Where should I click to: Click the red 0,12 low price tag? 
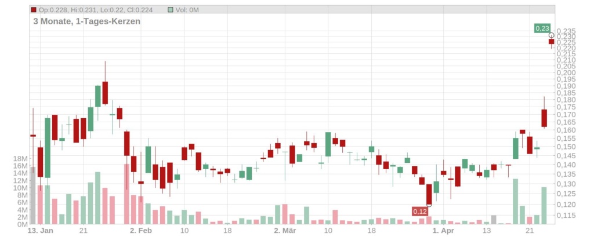click(419, 212)
